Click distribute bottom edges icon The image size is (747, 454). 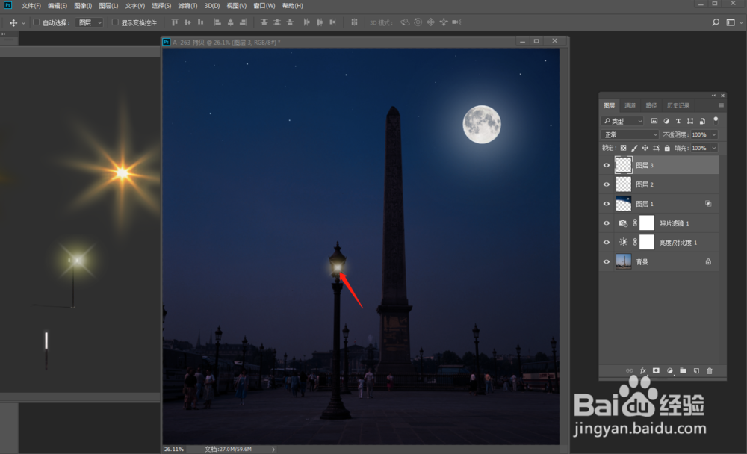coord(290,22)
